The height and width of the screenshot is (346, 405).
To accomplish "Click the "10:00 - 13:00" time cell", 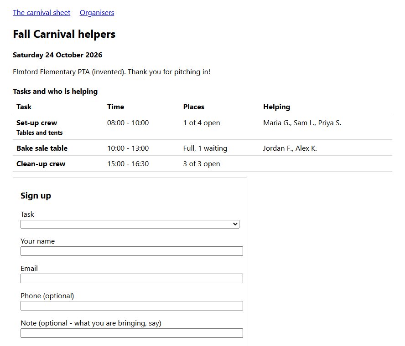I will point(128,148).
